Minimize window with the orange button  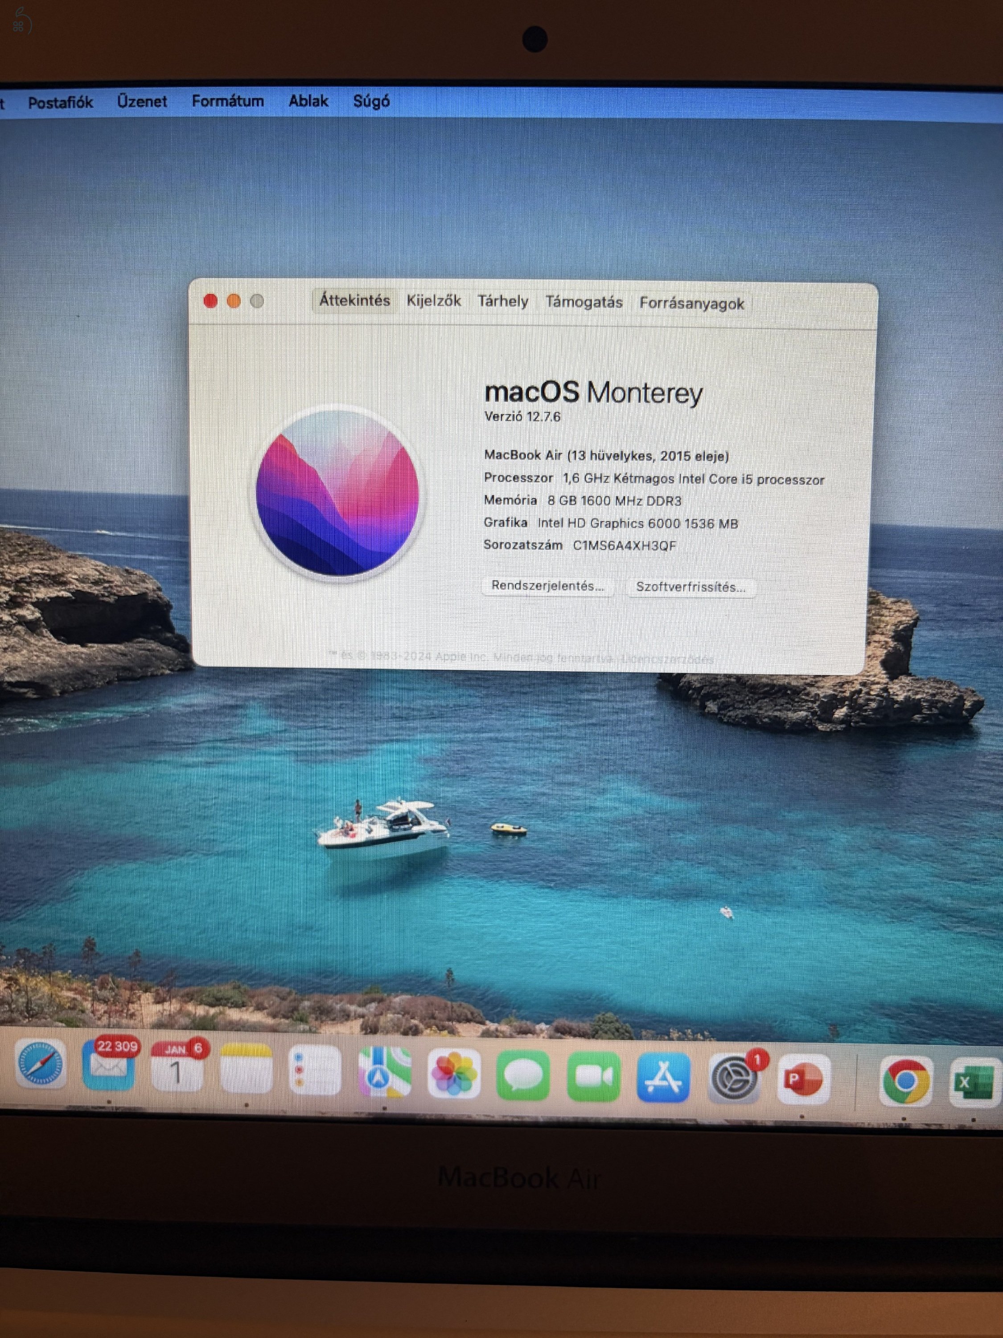click(234, 301)
